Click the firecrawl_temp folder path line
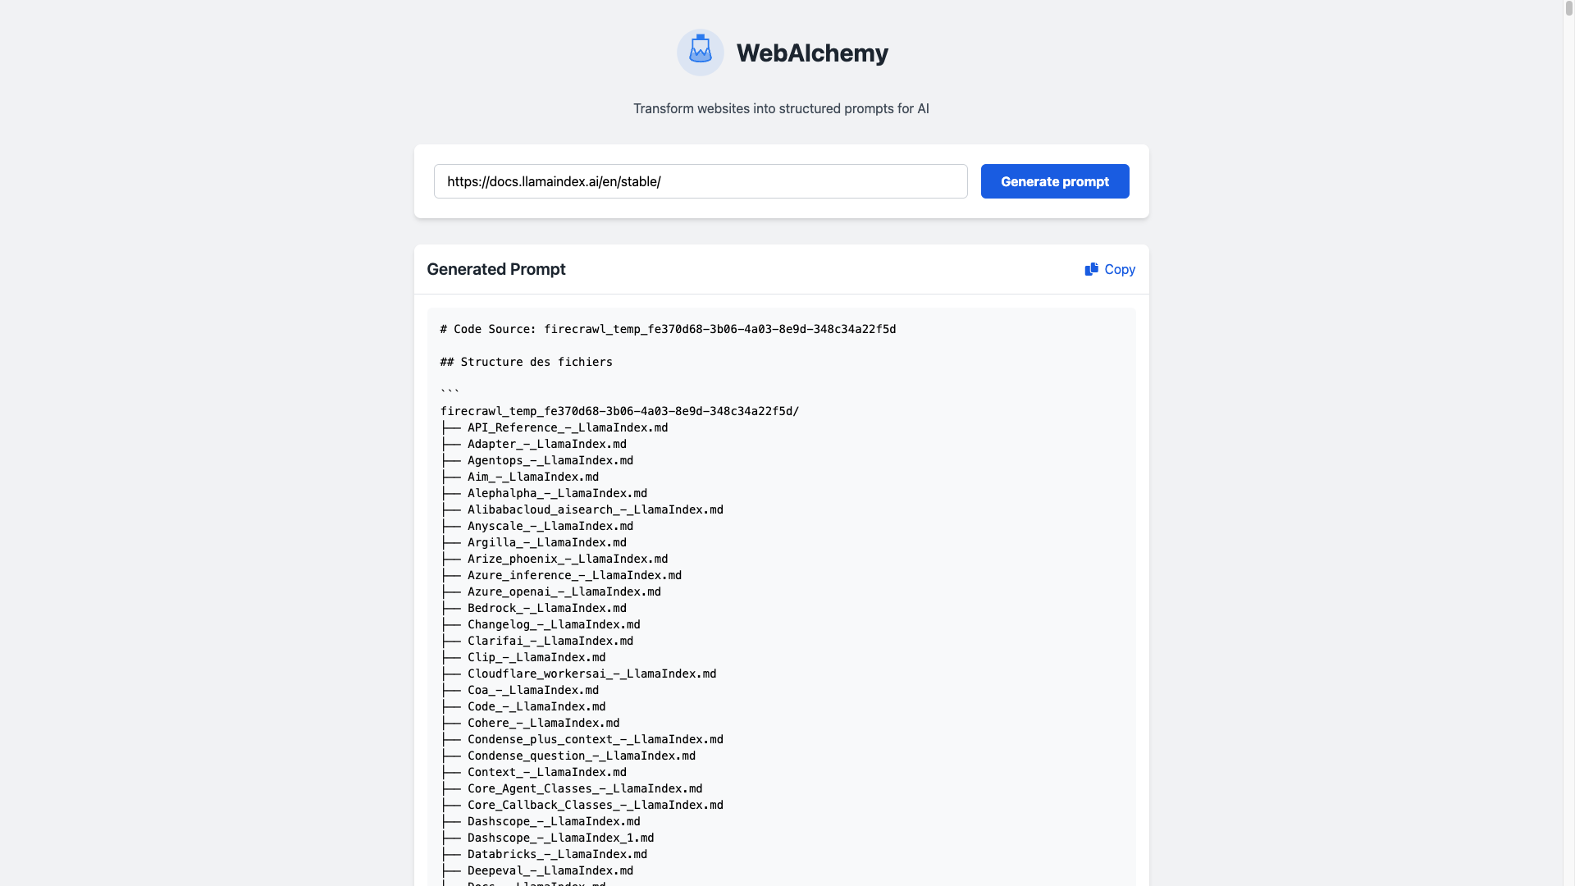 click(x=619, y=411)
